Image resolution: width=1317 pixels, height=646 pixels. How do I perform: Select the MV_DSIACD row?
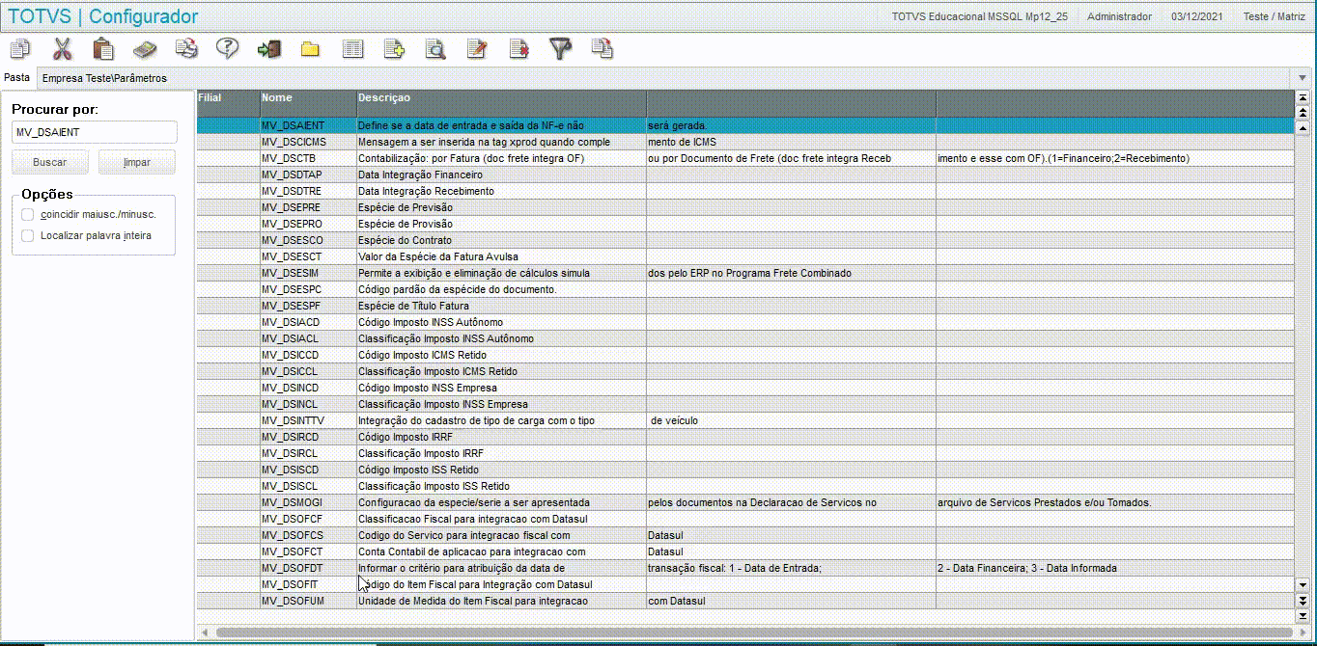click(745, 322)
